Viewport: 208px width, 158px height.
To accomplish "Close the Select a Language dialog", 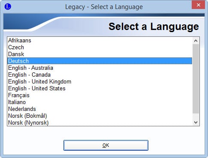I will (x=198, y=5).
